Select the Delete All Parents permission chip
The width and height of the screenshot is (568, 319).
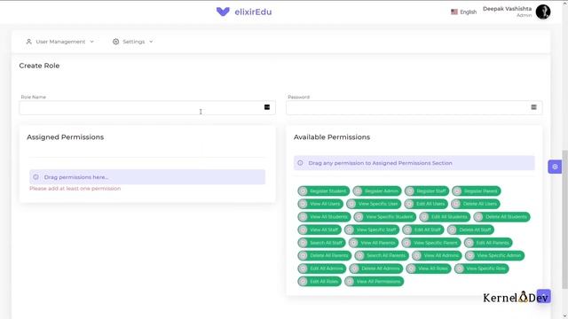click(325, 255)
